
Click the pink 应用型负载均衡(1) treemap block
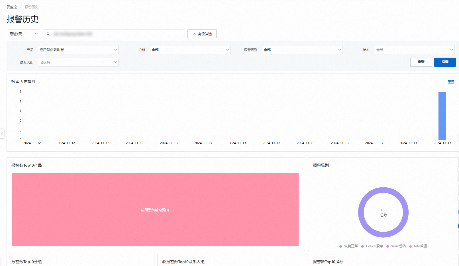(x=155, y=210)
